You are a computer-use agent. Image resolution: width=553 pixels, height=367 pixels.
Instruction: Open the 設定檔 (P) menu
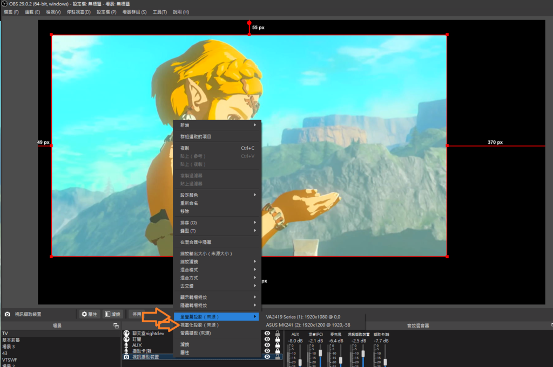[106, 12]
